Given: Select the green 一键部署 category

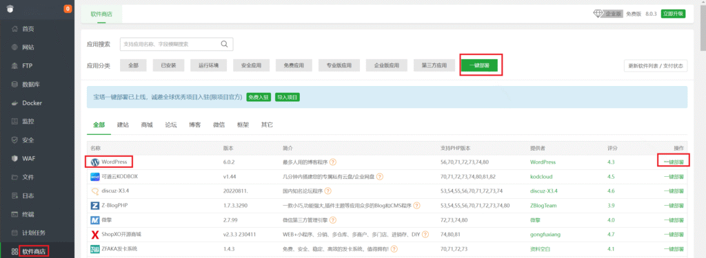Looking at the screenshot, I should (x=479, y=65).
